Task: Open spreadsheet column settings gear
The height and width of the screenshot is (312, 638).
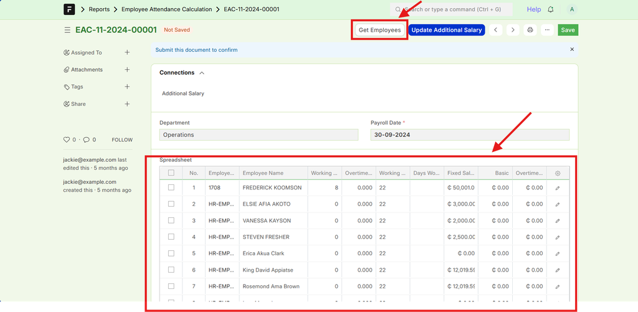Action: [x=558, y=173]
